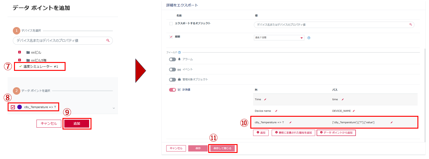Edit the ['c8y_Temperature'].['T'].['value'] path pencil

pyautogui.click(x=391, y=122)
